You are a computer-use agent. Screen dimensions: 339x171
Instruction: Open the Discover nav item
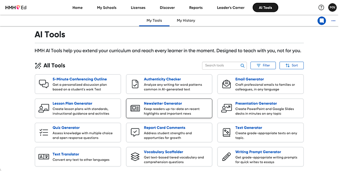[167, 8]
